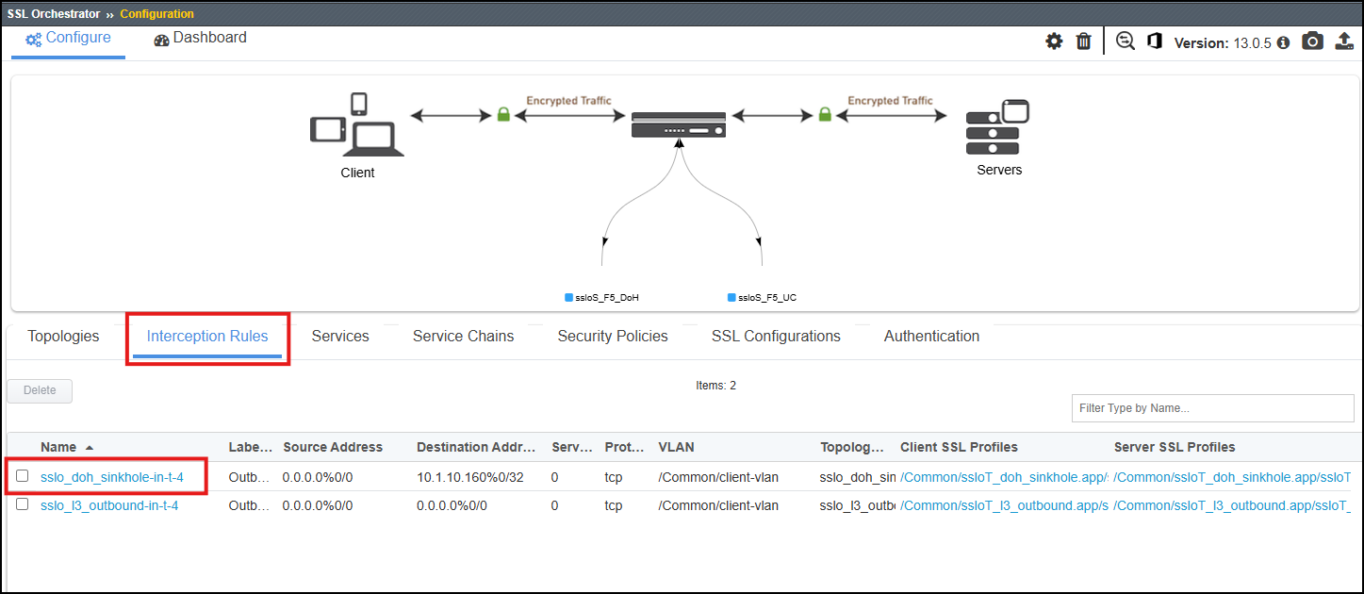Click the Client devices icon in diagram
Viewport: 1364px width, 594px height.
(x=357, y=124)
